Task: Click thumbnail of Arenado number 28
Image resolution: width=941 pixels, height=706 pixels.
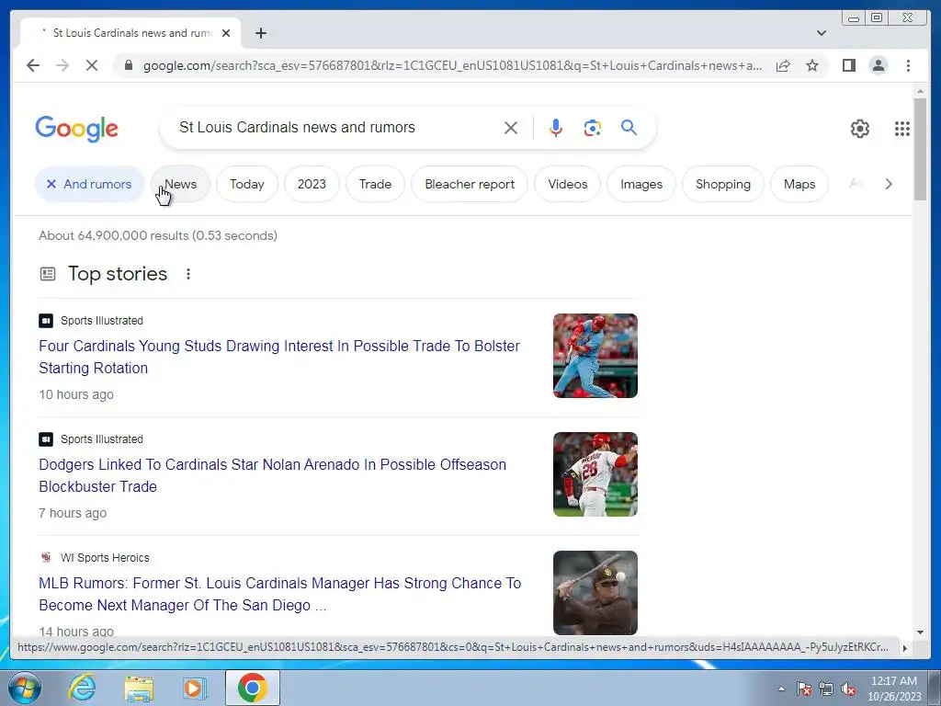Action: (x=595, y=473)
